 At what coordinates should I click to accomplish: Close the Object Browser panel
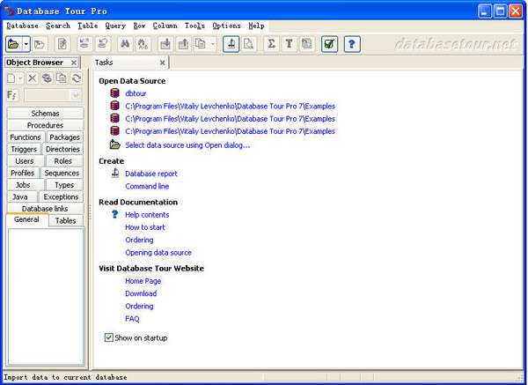74,63
